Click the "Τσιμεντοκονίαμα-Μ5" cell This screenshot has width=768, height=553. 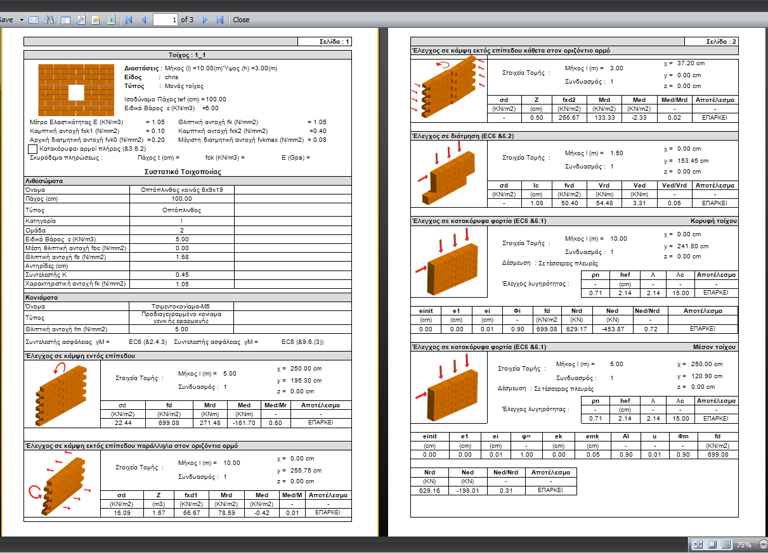(182, 307)
